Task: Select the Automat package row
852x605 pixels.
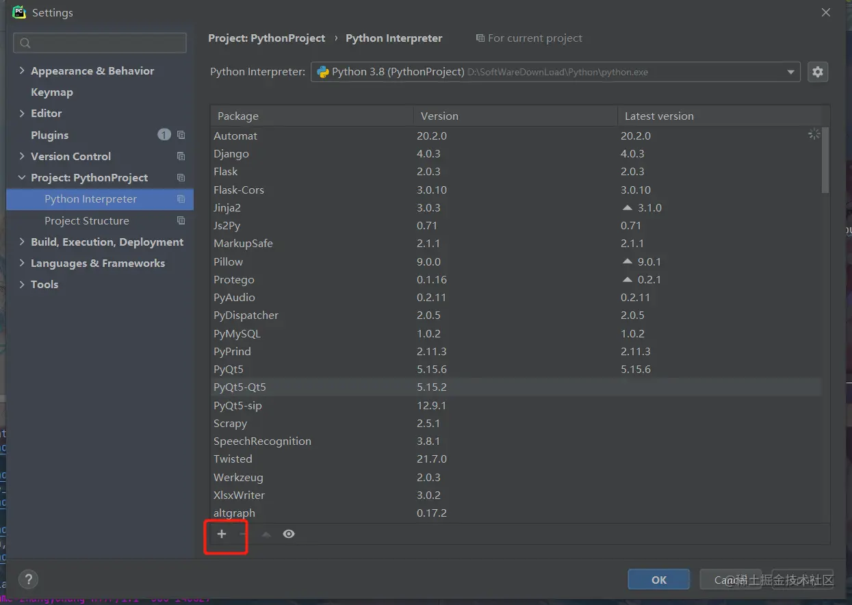Action: pos(516,136)
